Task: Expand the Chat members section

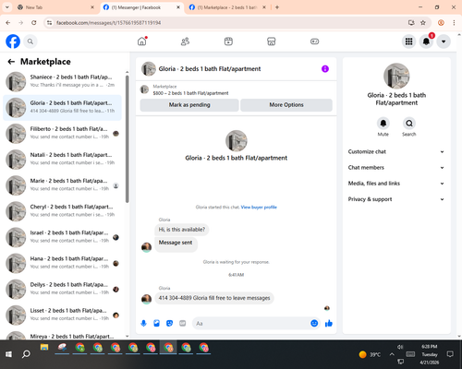Action: (396, 168)
